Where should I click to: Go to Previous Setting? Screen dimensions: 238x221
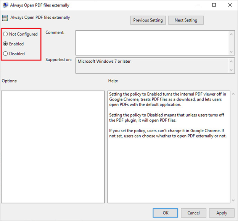click(148, 20)
